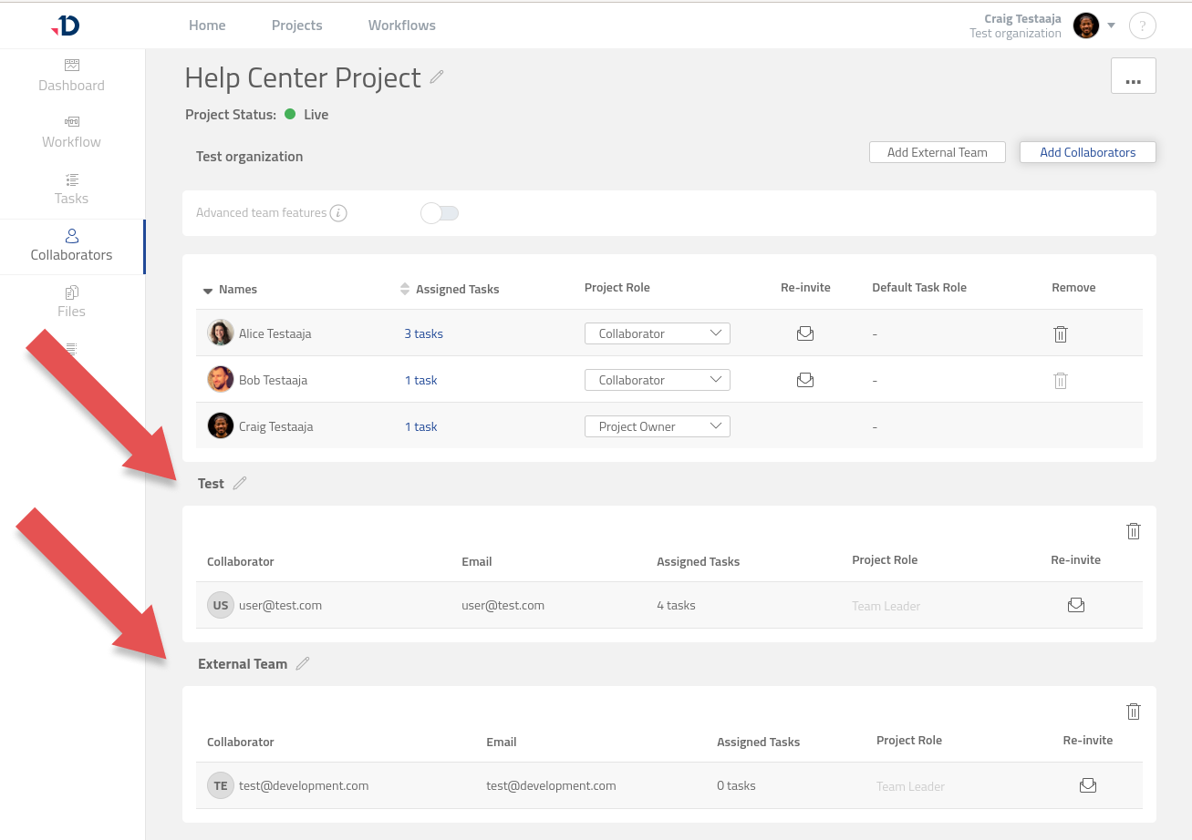Viewport: 1192px width, 840px height.
Task: Click the re-invite envelope for Alice Testaaja
Action: [x=804, y=333]
